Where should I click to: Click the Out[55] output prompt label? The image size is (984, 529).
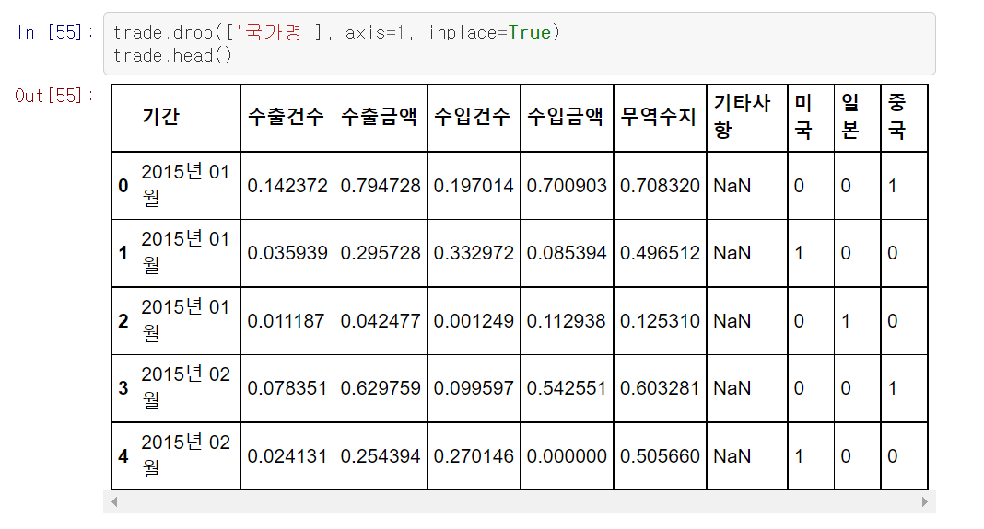click(54, 96)
